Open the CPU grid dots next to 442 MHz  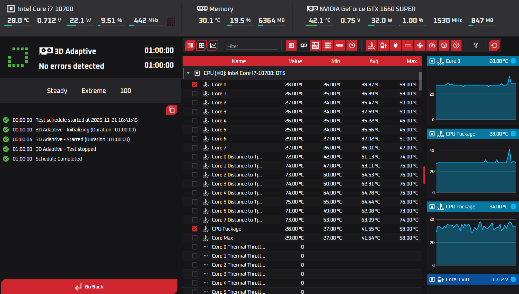click(171, 21)
